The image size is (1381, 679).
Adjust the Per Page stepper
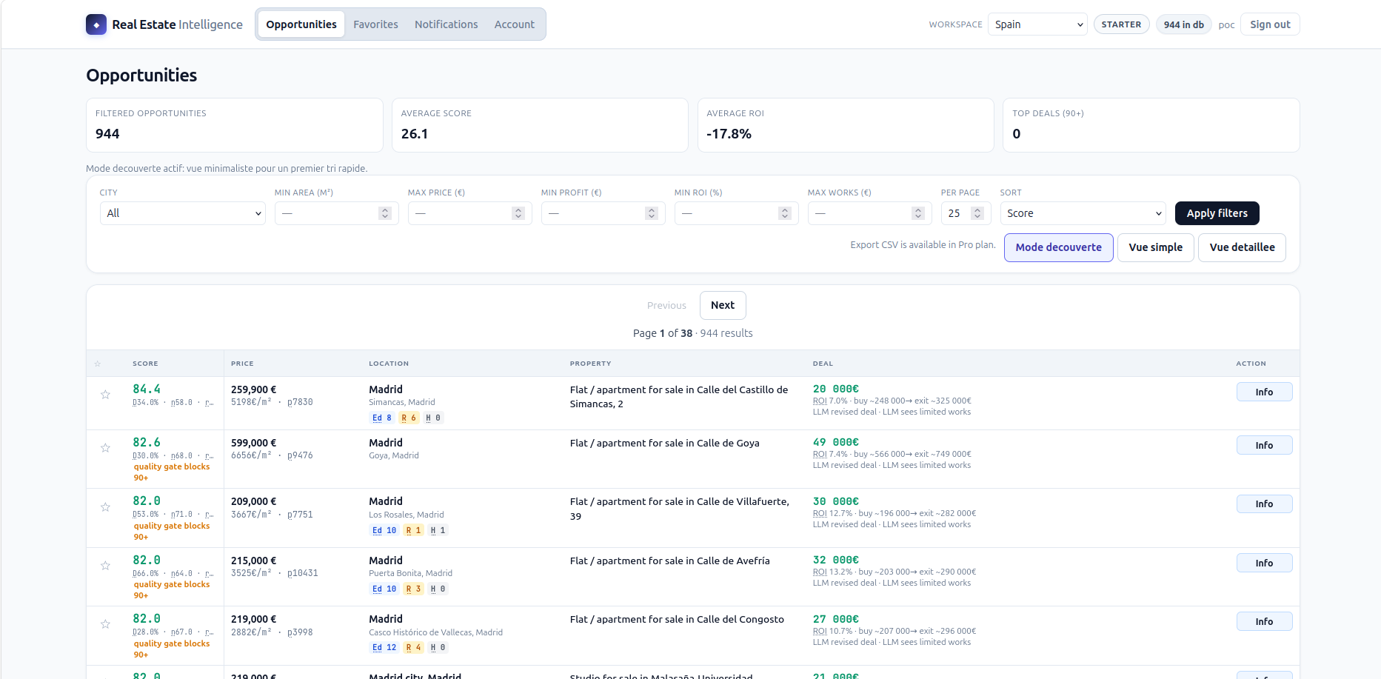pyautogui.click(x=977, y=213)
